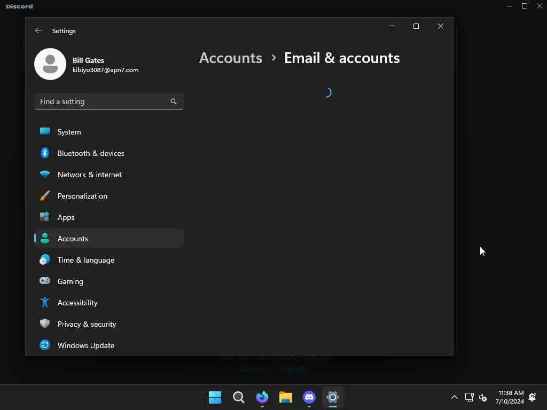
Task: Open Accessibility settings
Action: coord(109,303)
